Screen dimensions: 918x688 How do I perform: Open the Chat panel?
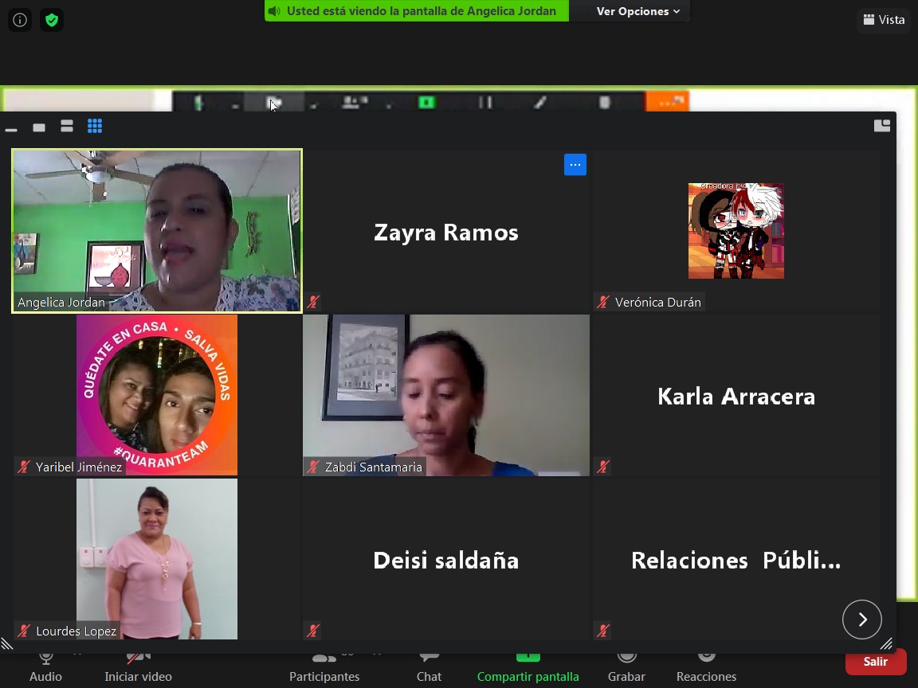click(429, 669)
